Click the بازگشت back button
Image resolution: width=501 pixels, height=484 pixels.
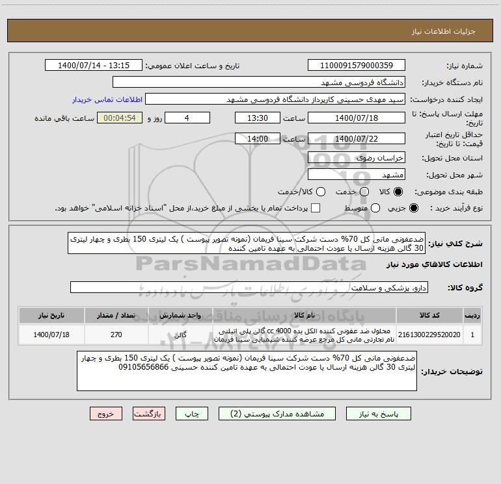tap(149, 414)
